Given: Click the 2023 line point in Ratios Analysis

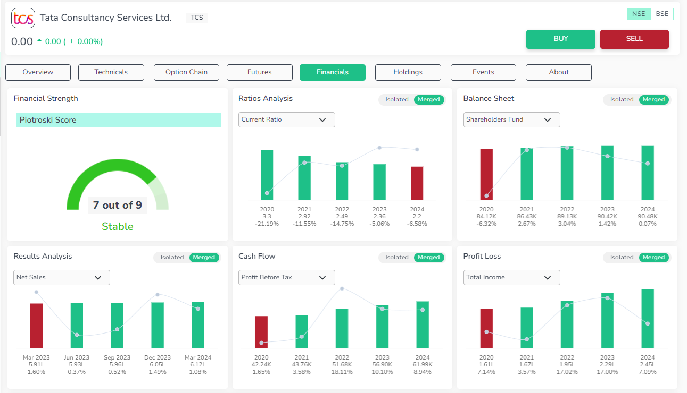Looking at the screenshot, I should 379,148.
